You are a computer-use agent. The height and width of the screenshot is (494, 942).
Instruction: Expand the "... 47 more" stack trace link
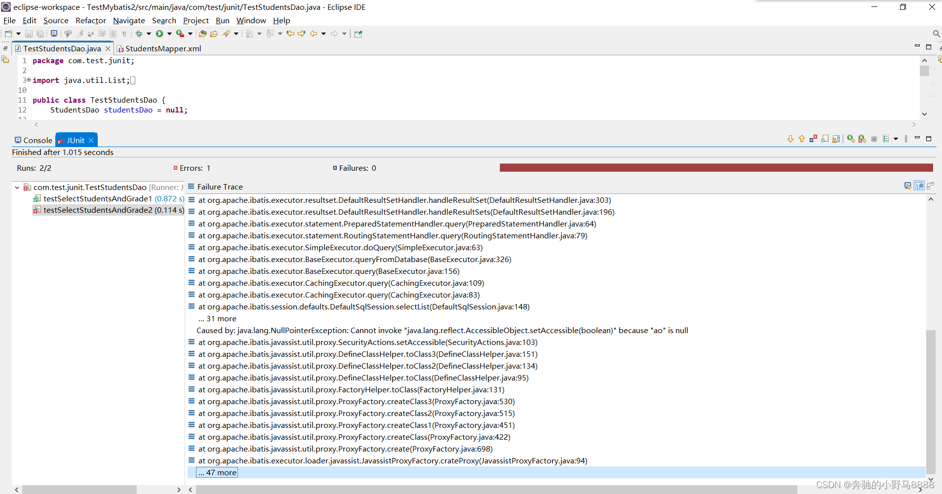217,472
